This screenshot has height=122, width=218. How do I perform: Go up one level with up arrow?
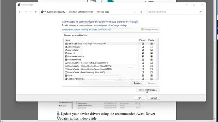tap(36, 12)
